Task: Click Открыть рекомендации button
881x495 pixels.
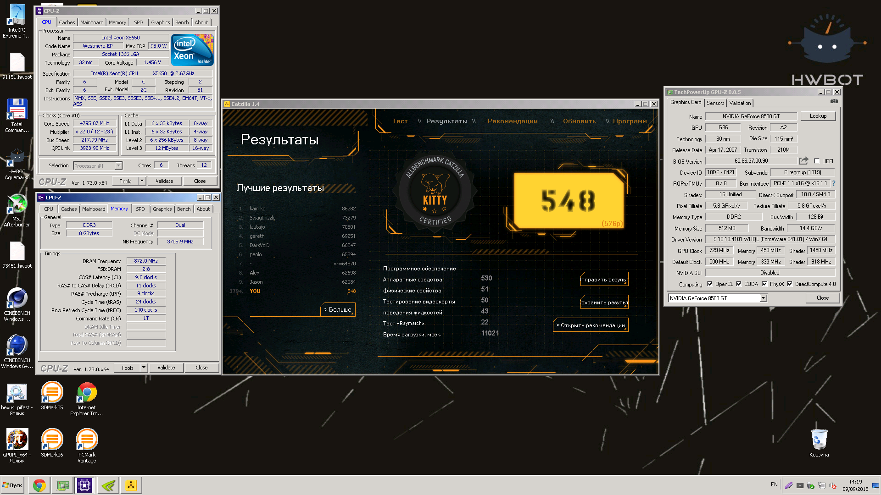Action: [591, 325]
